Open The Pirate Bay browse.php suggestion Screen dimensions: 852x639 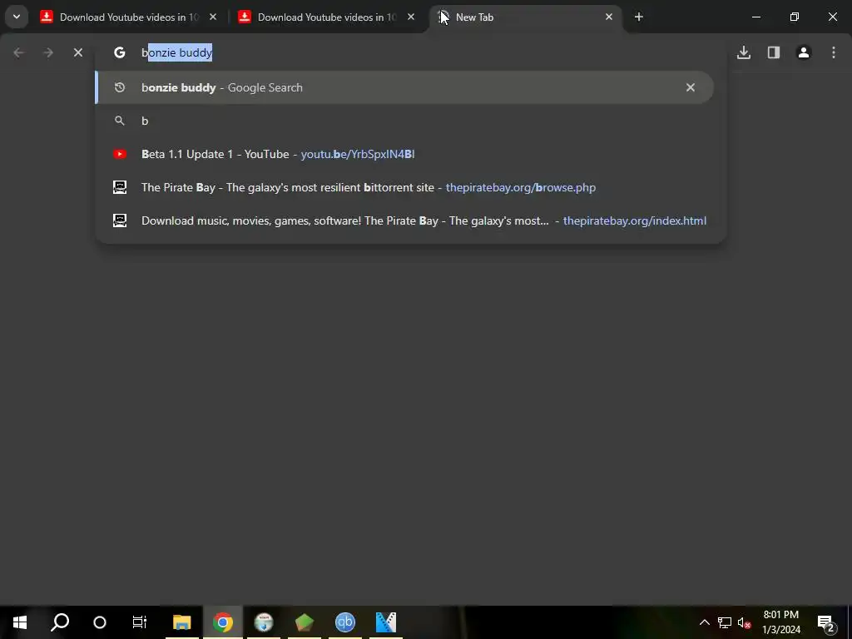(404, 187)
